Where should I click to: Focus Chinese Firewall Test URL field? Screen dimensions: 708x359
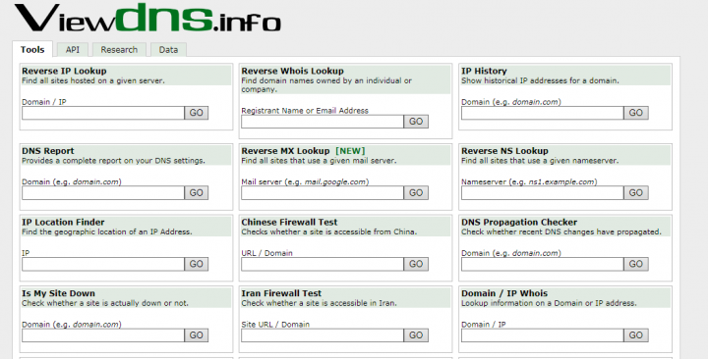(323, 264)
